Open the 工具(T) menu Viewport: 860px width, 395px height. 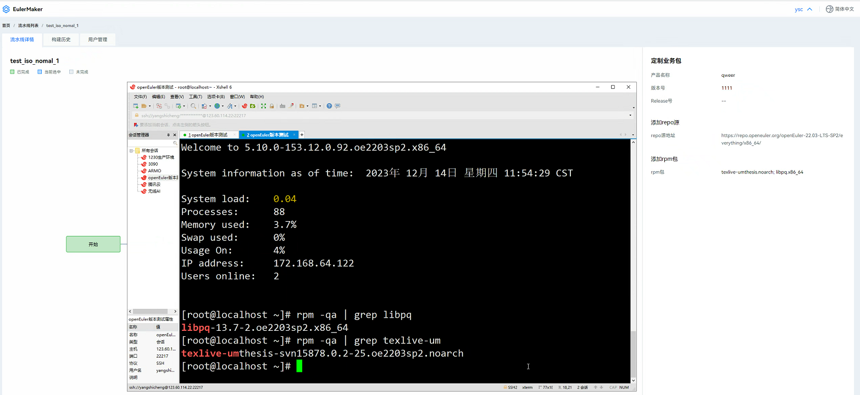pyautogui.click(x=195, y=97)
